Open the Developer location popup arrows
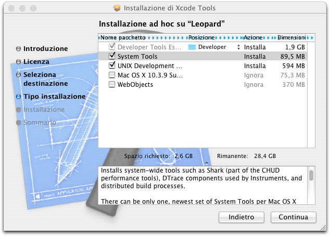 pos(238,47)
